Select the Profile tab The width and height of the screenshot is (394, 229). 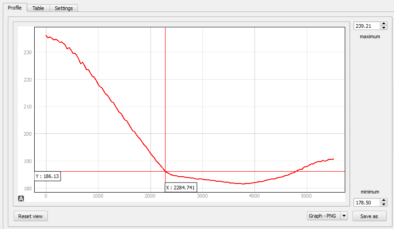(x=14, y=8)
